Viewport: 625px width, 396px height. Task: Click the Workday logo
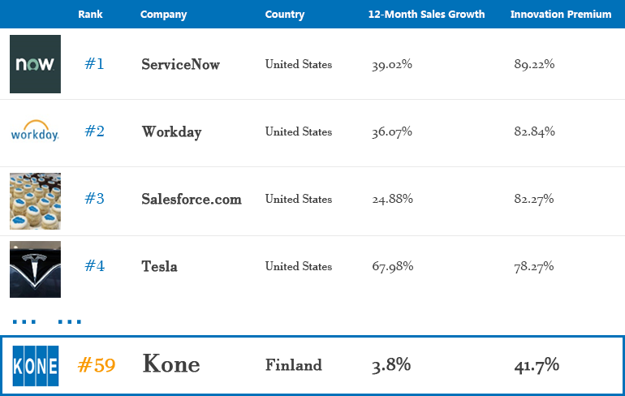[x=35, y=131]
